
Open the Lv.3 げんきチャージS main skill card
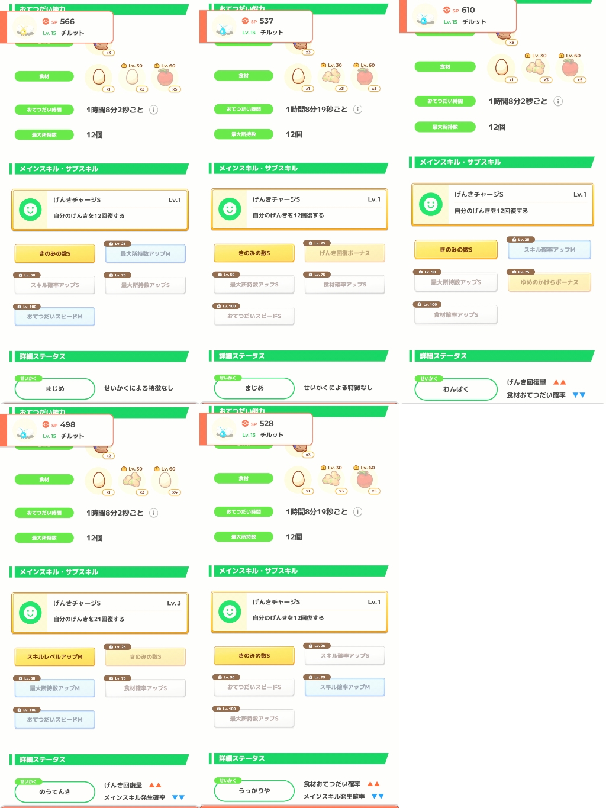(100, 613)
